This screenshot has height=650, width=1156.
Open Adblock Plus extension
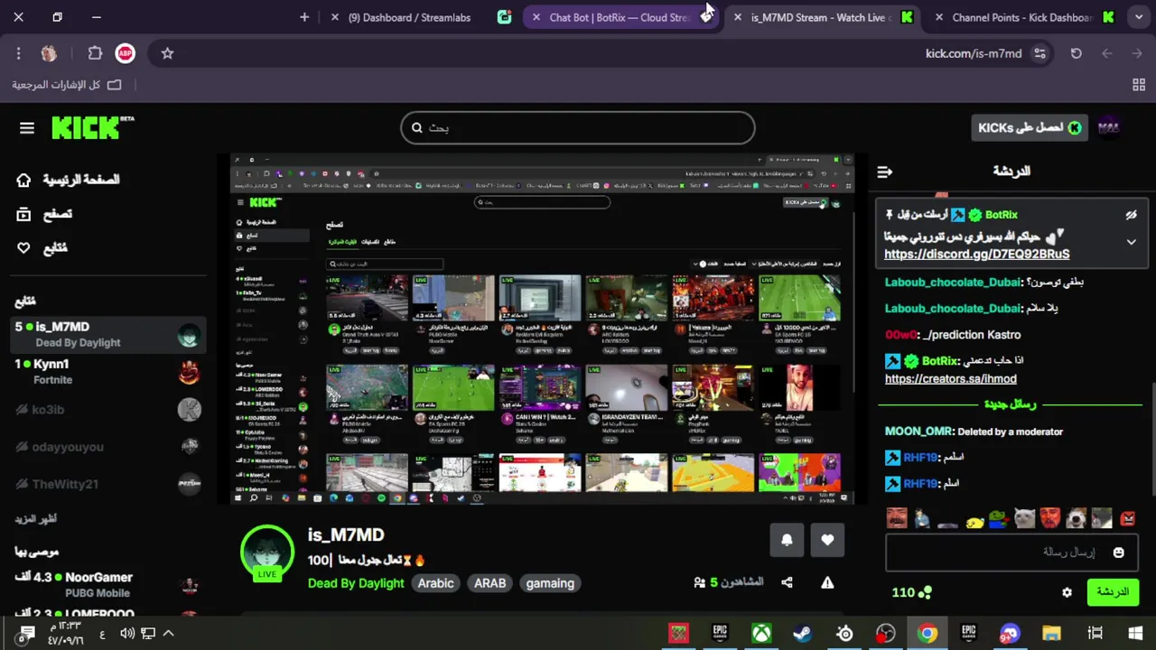click(125, 53)
